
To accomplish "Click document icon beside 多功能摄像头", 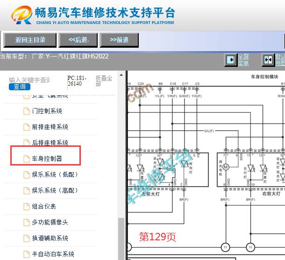I will click(x=27, y=223).
